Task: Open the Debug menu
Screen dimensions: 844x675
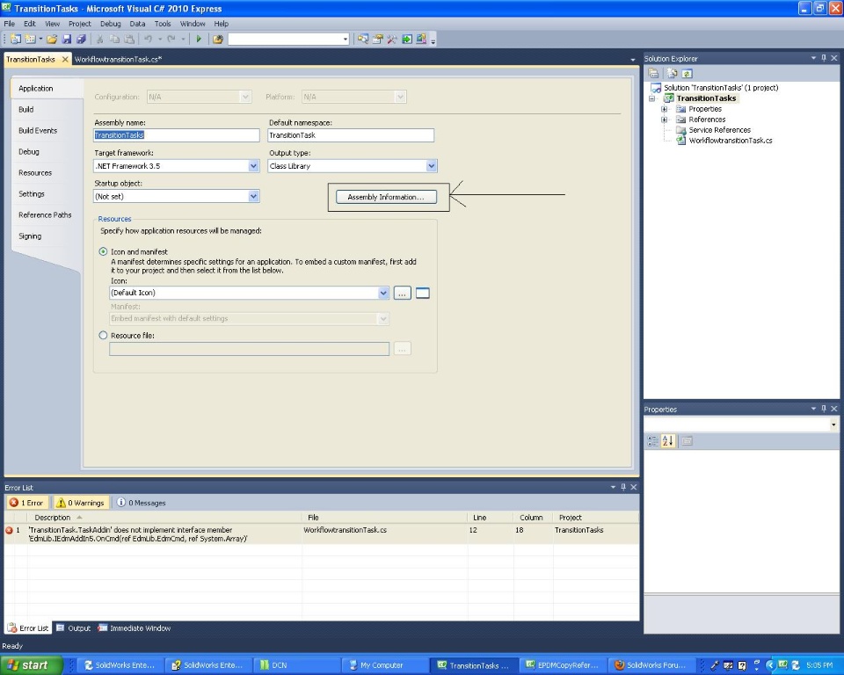Action: [111, 24]
